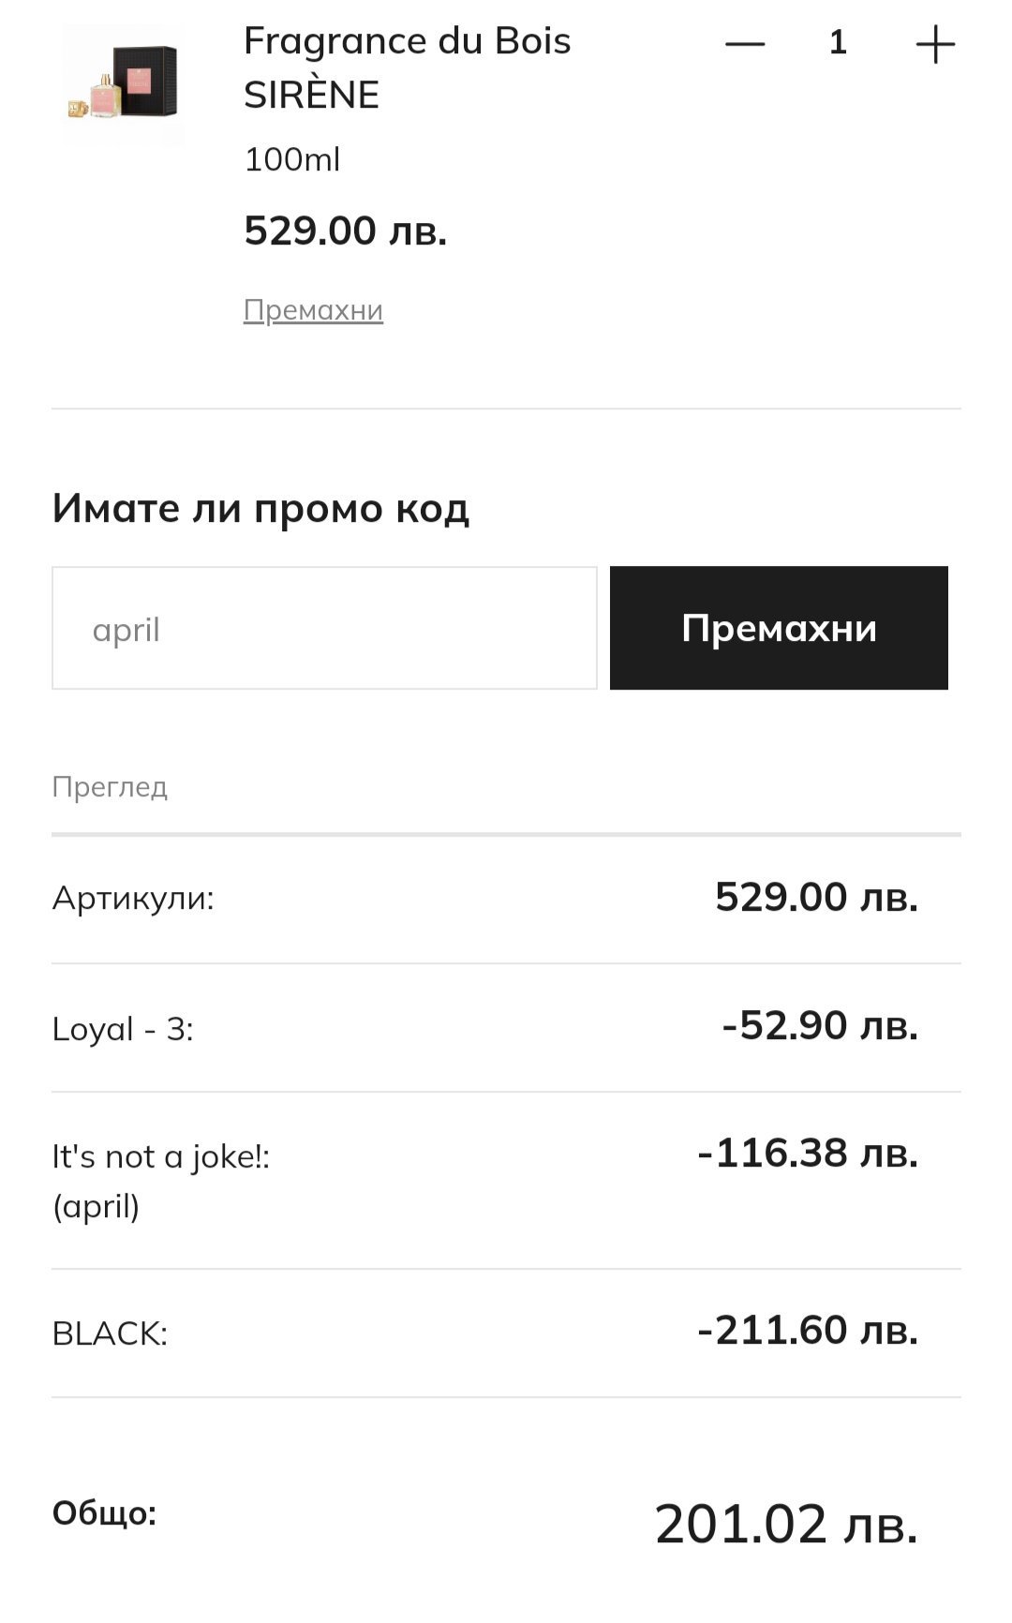Click the BLACK discount label
This screenshot has width=1012, height=1623.
[x=110, y=1333]
